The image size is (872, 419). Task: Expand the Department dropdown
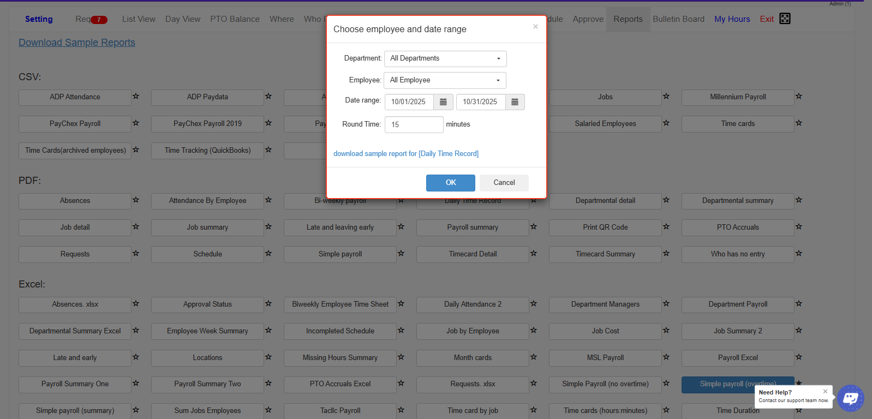445,58
